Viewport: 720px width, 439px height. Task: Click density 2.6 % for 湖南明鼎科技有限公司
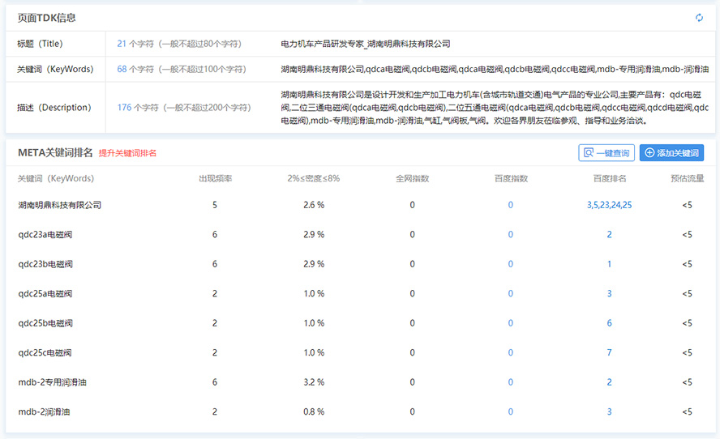[x=314, y=205]
